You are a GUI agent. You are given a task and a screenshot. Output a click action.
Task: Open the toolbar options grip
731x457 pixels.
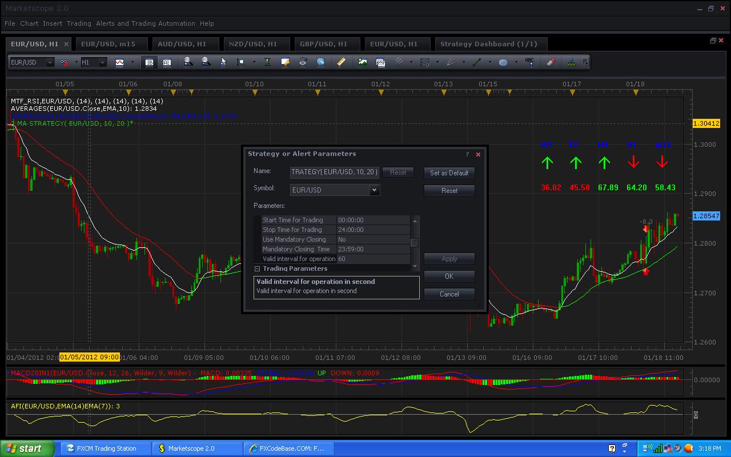585,62
